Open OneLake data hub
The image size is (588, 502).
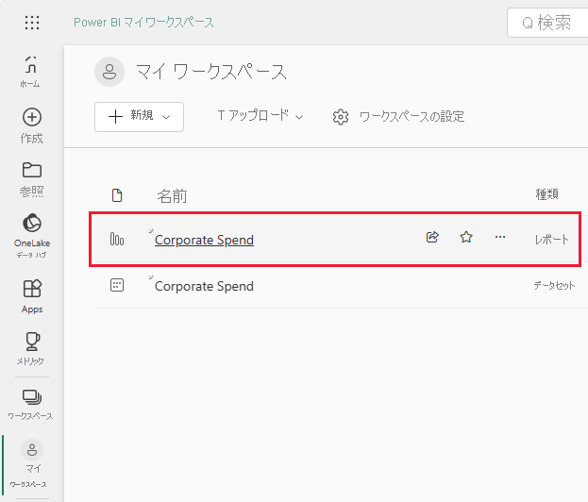tap(32, 236)
